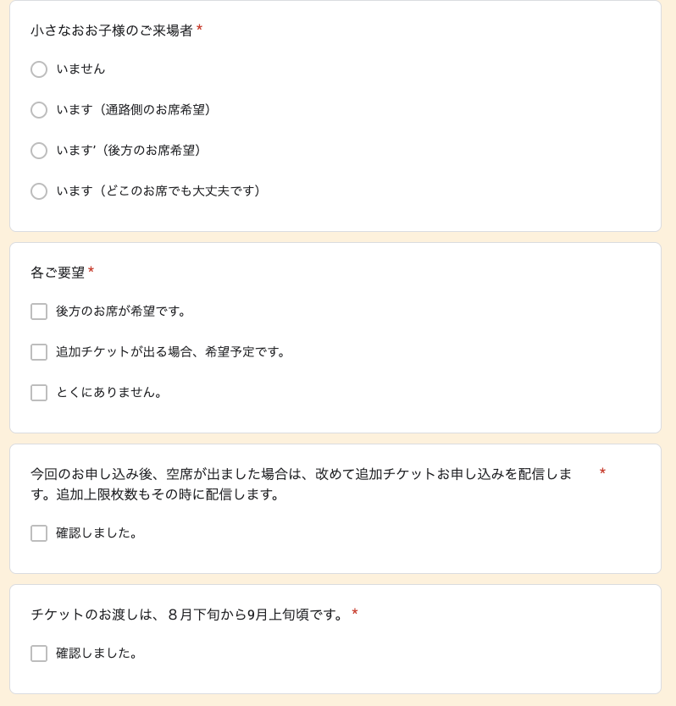Click the 各ご要望 question heading
The height and width of the screenshot is (706, 676).
click(58, 273)
